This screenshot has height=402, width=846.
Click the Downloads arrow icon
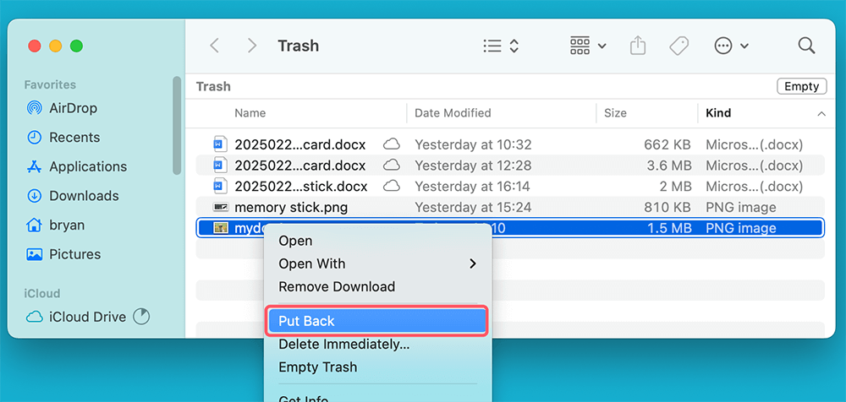35,196
